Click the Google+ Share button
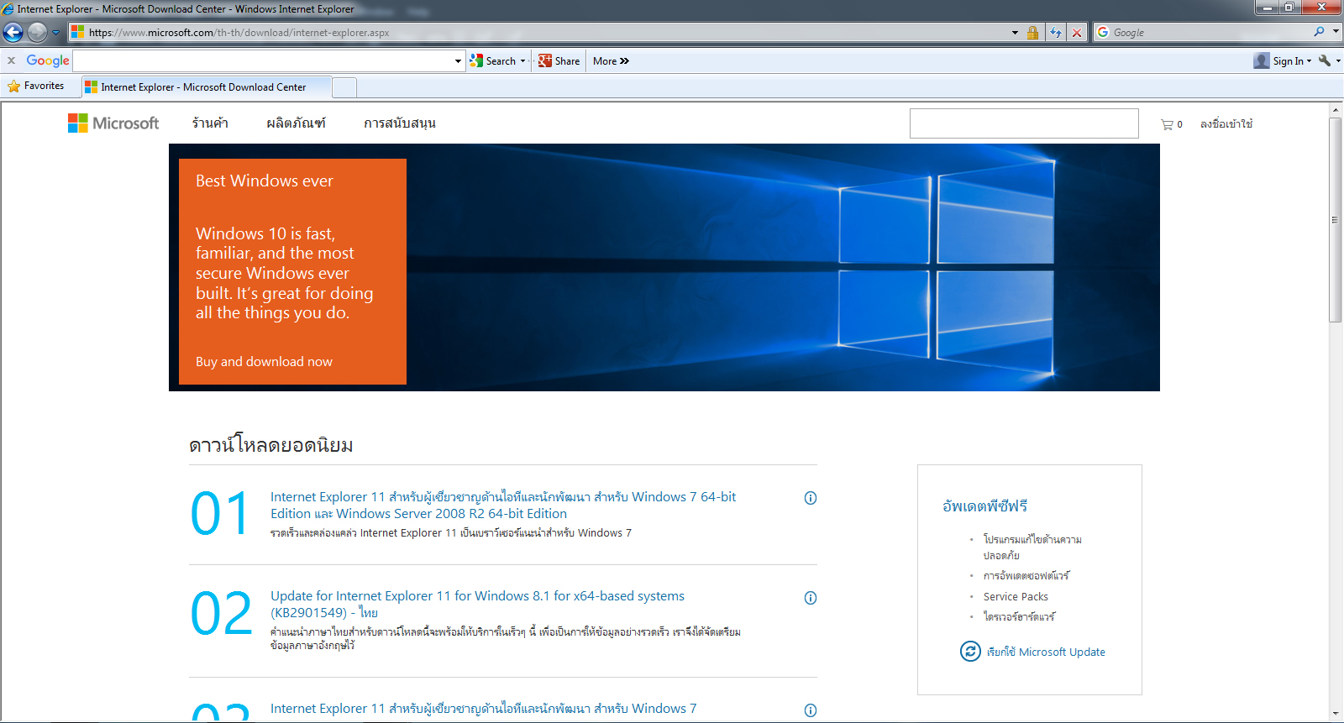This screenshot has height=723, width=1344. click(x=559, y=60)
